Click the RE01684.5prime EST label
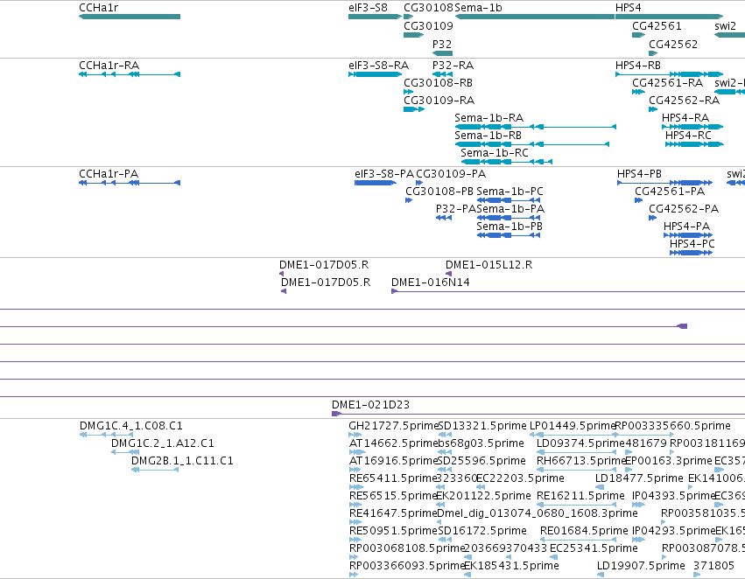The width and height of the screenshot is (745, 579). point(584,531)
